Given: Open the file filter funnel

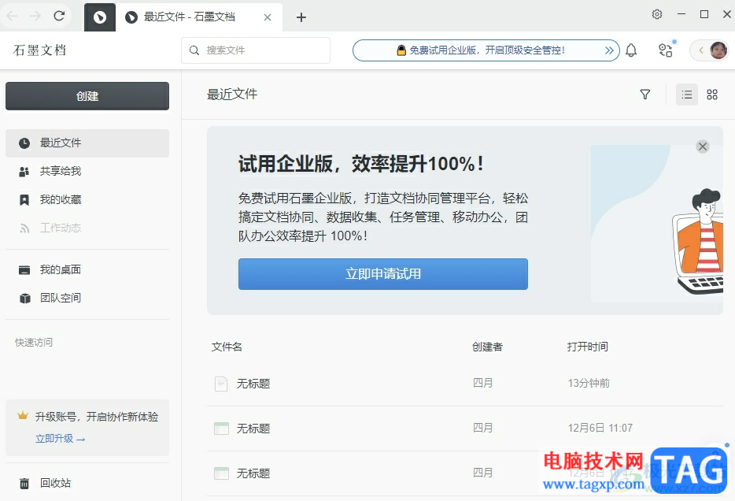Looking at the screenshot, I should (645, 95).
